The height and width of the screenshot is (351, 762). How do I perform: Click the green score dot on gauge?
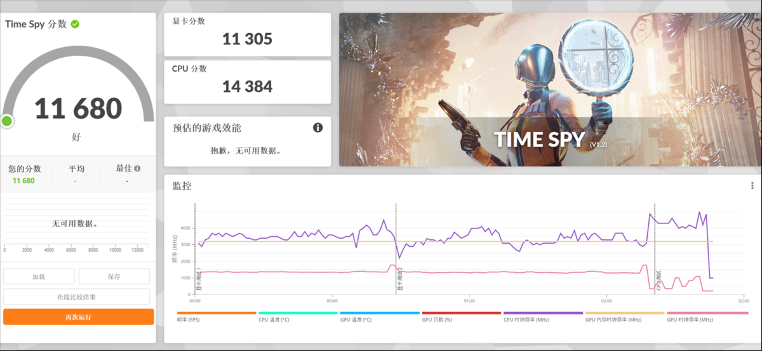pos(7,121)
